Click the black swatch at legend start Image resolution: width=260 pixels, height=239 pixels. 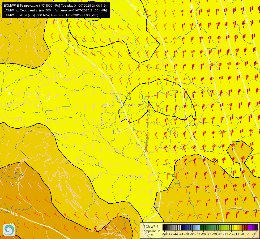(x=164, y=228)
